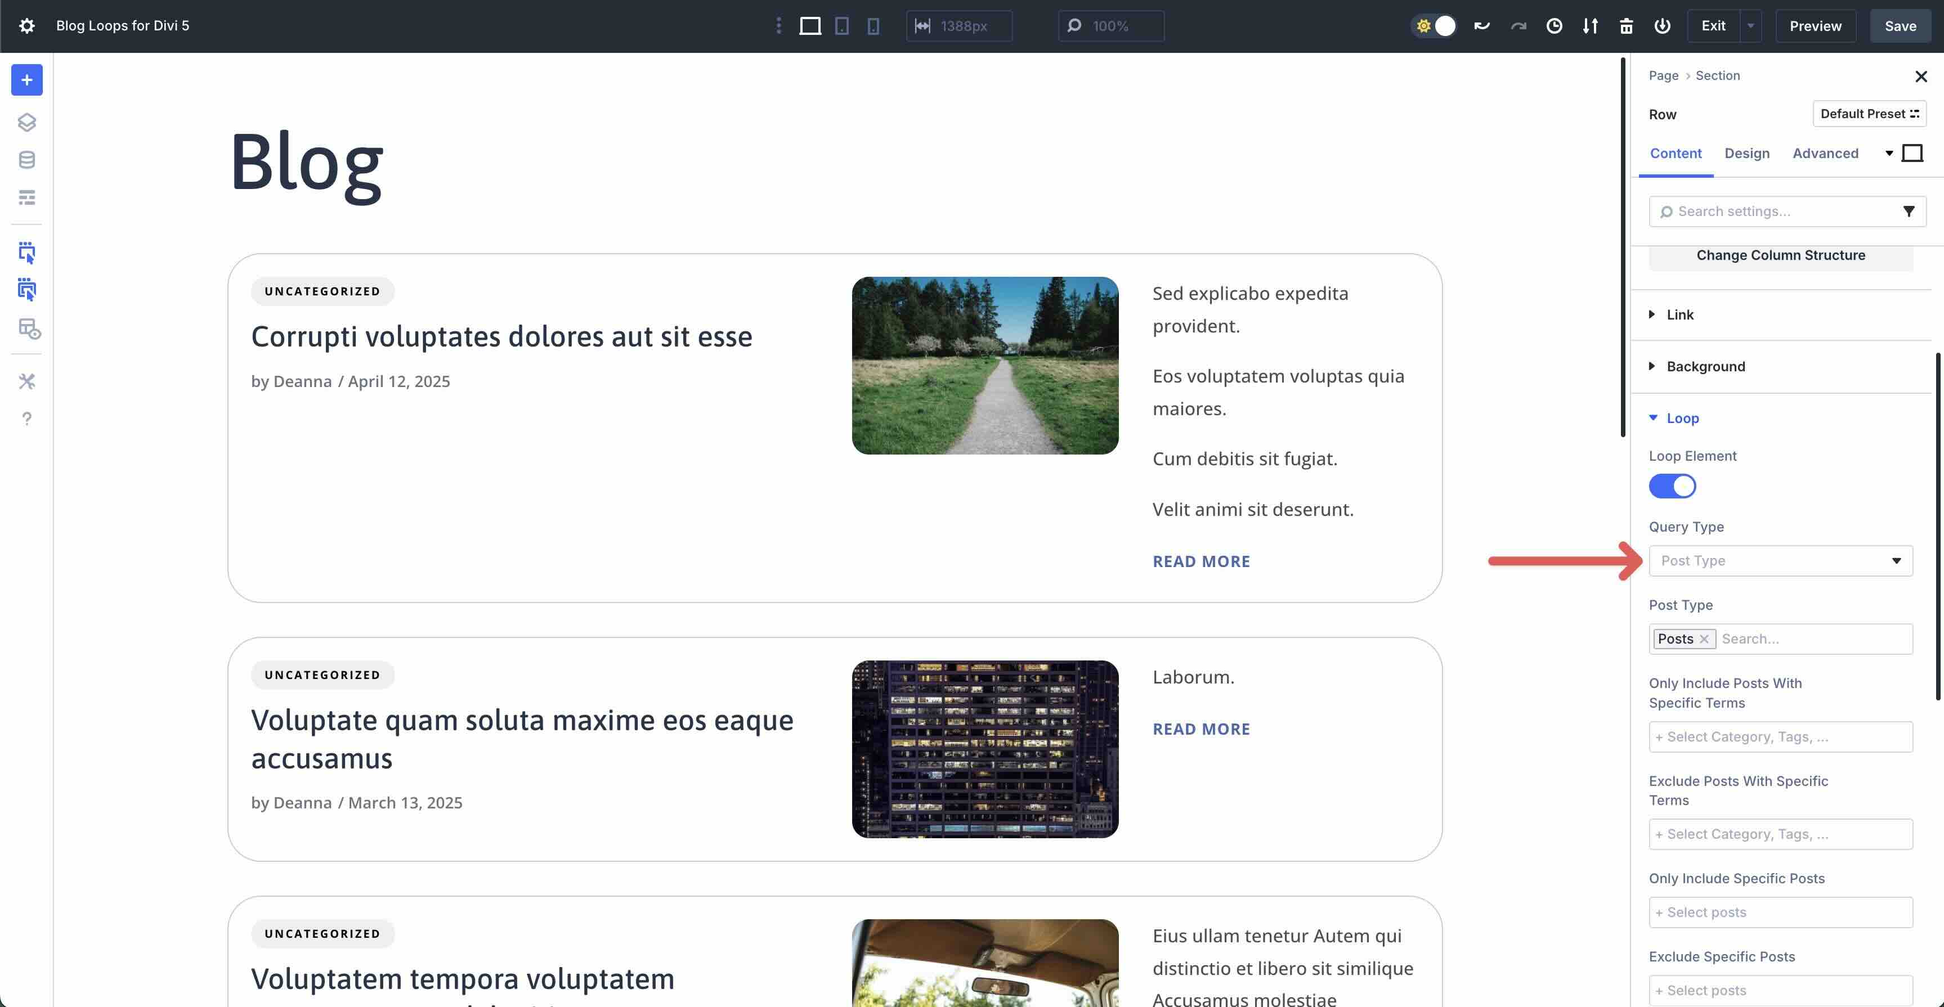
Task: Save the page with the Save button
Action: click(1900, 25)
